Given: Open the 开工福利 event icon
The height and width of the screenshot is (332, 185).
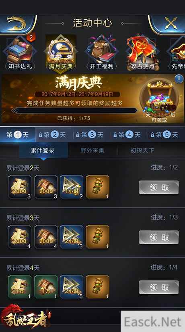Looking at the screenshot, I should point(102,53).
